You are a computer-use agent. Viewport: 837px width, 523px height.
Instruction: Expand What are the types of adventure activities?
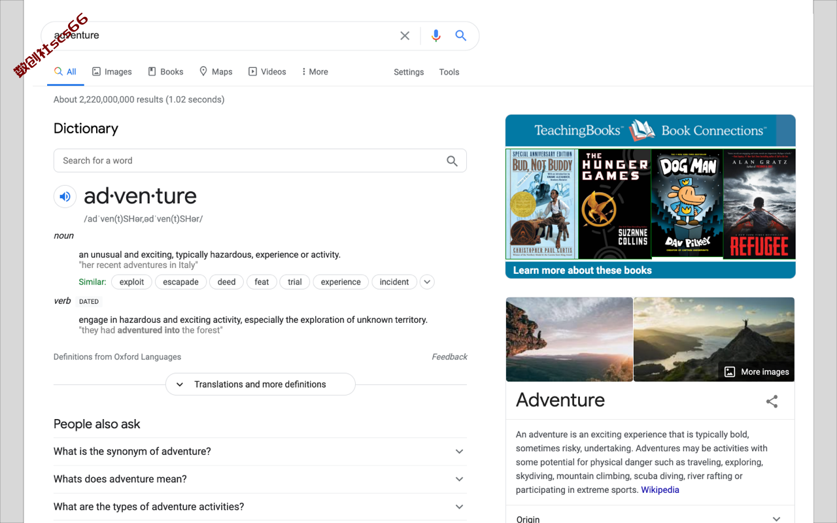[x=260, y=507]
